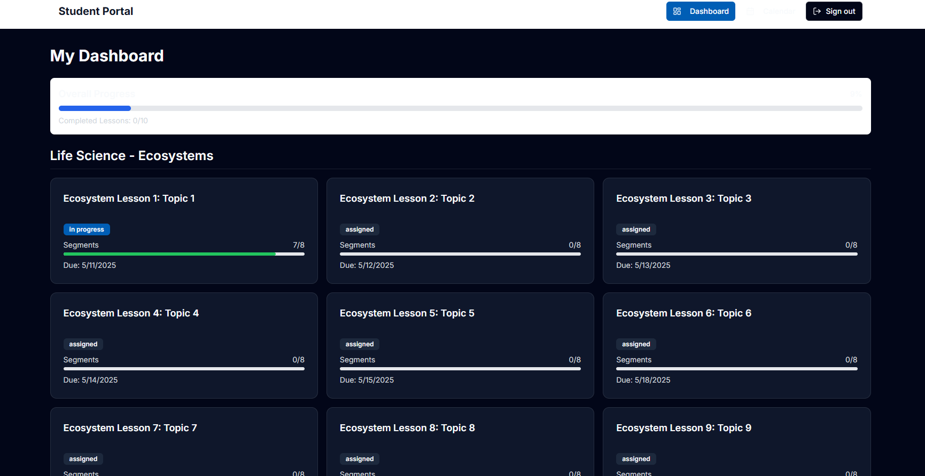The width and height of the screenshot is (925, 476).
Task: Click Ecosystem Lesson 3 segments progress bar
Action: click(736, 254)
